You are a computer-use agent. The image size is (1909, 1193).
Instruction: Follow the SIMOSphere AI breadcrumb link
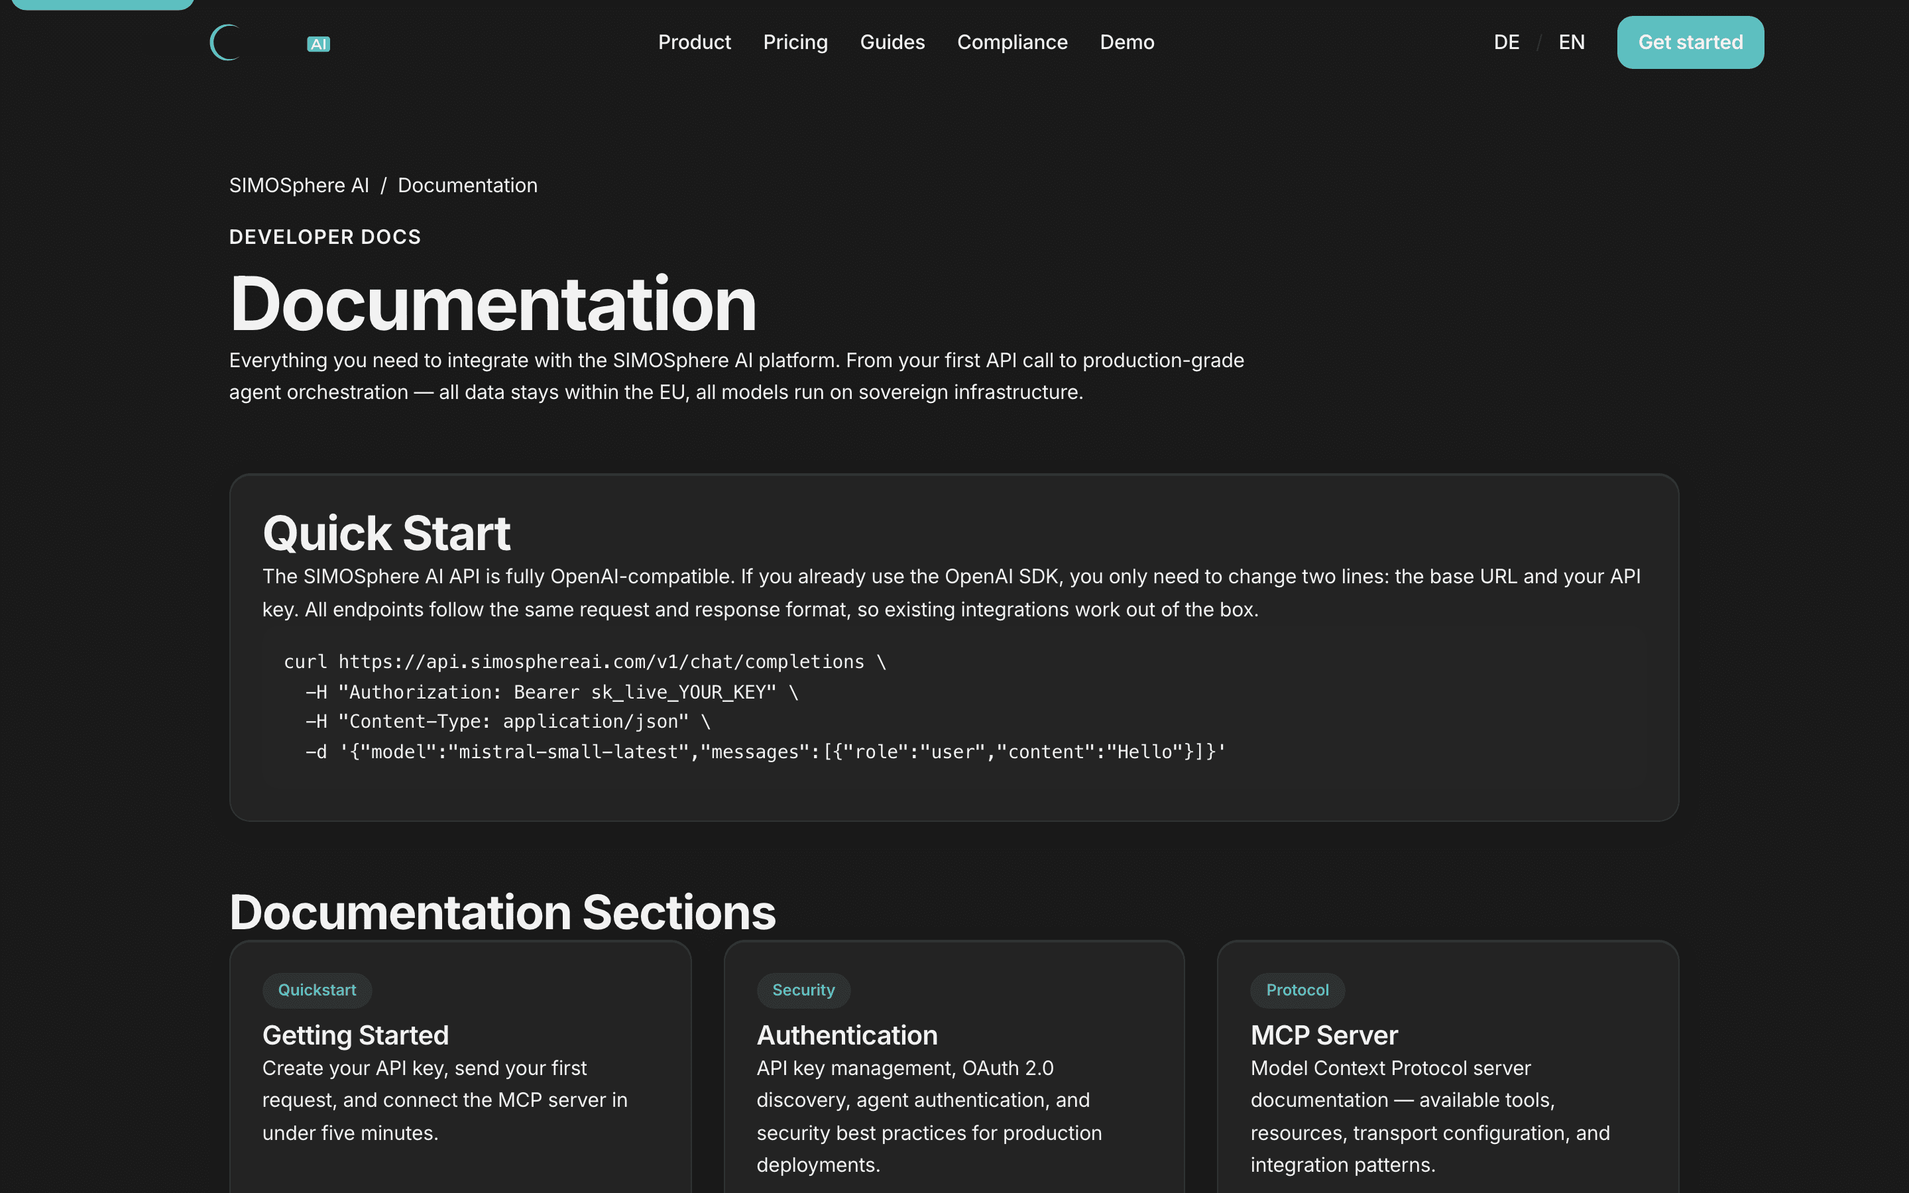click(299, 186)
